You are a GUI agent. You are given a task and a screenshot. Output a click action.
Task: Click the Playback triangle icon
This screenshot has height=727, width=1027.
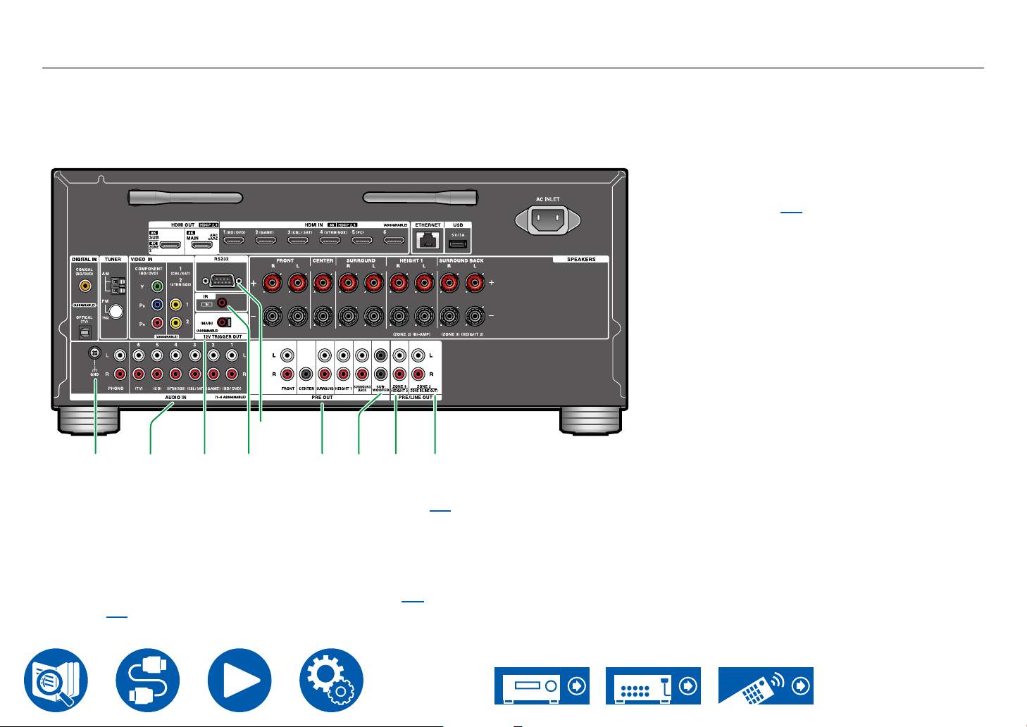pyautogui.click(x=239, y=681)
